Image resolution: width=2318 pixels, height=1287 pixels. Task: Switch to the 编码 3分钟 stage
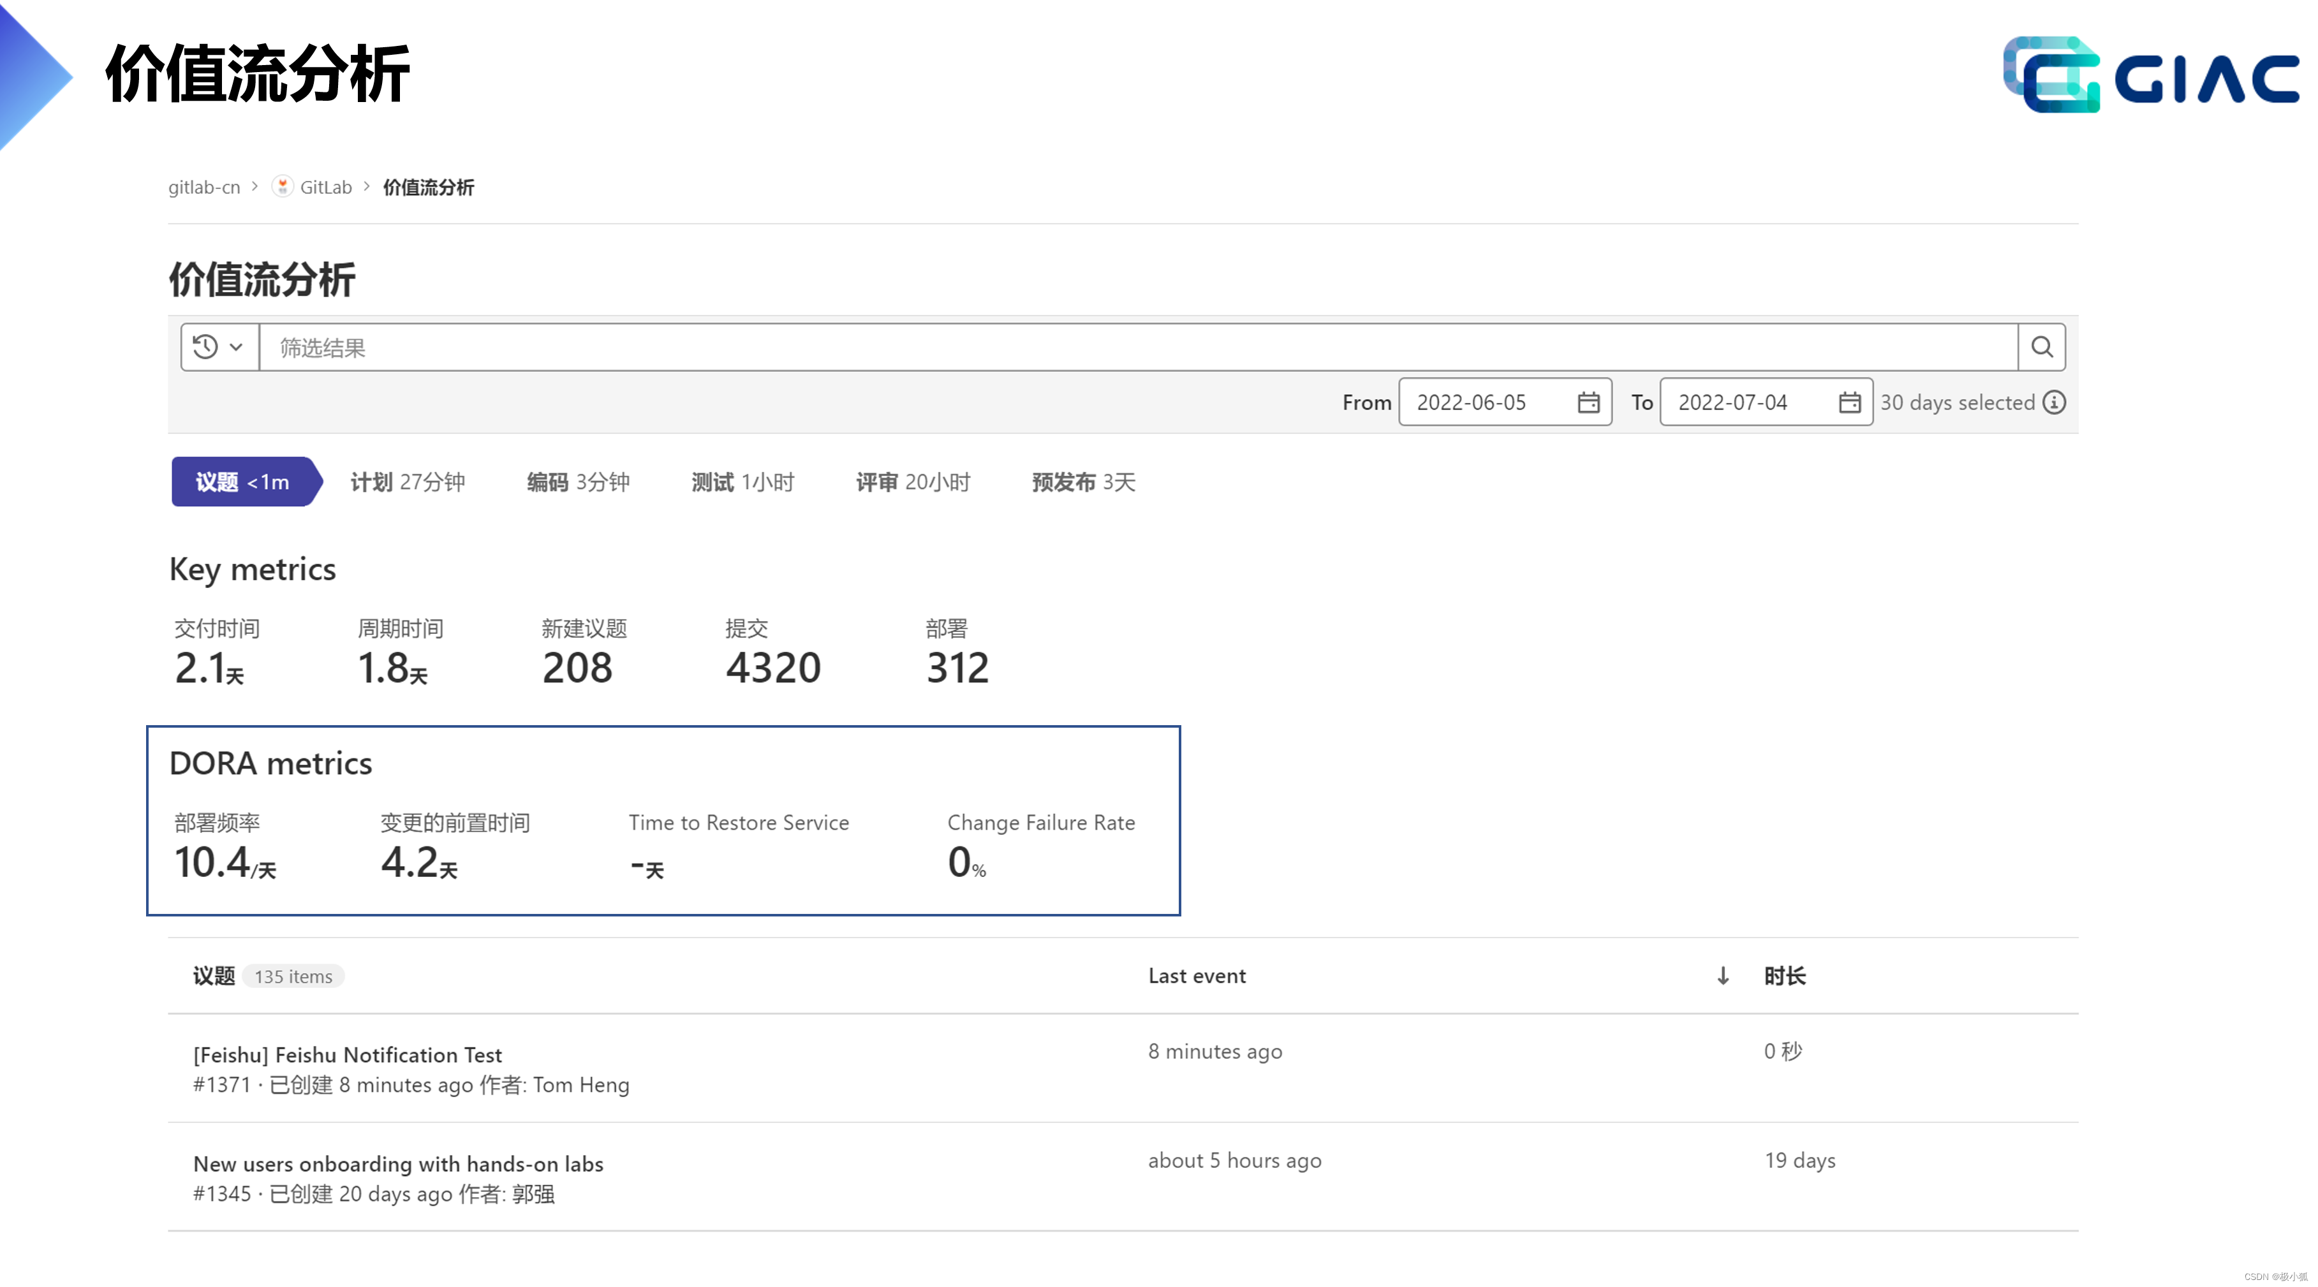pos(578,482)
